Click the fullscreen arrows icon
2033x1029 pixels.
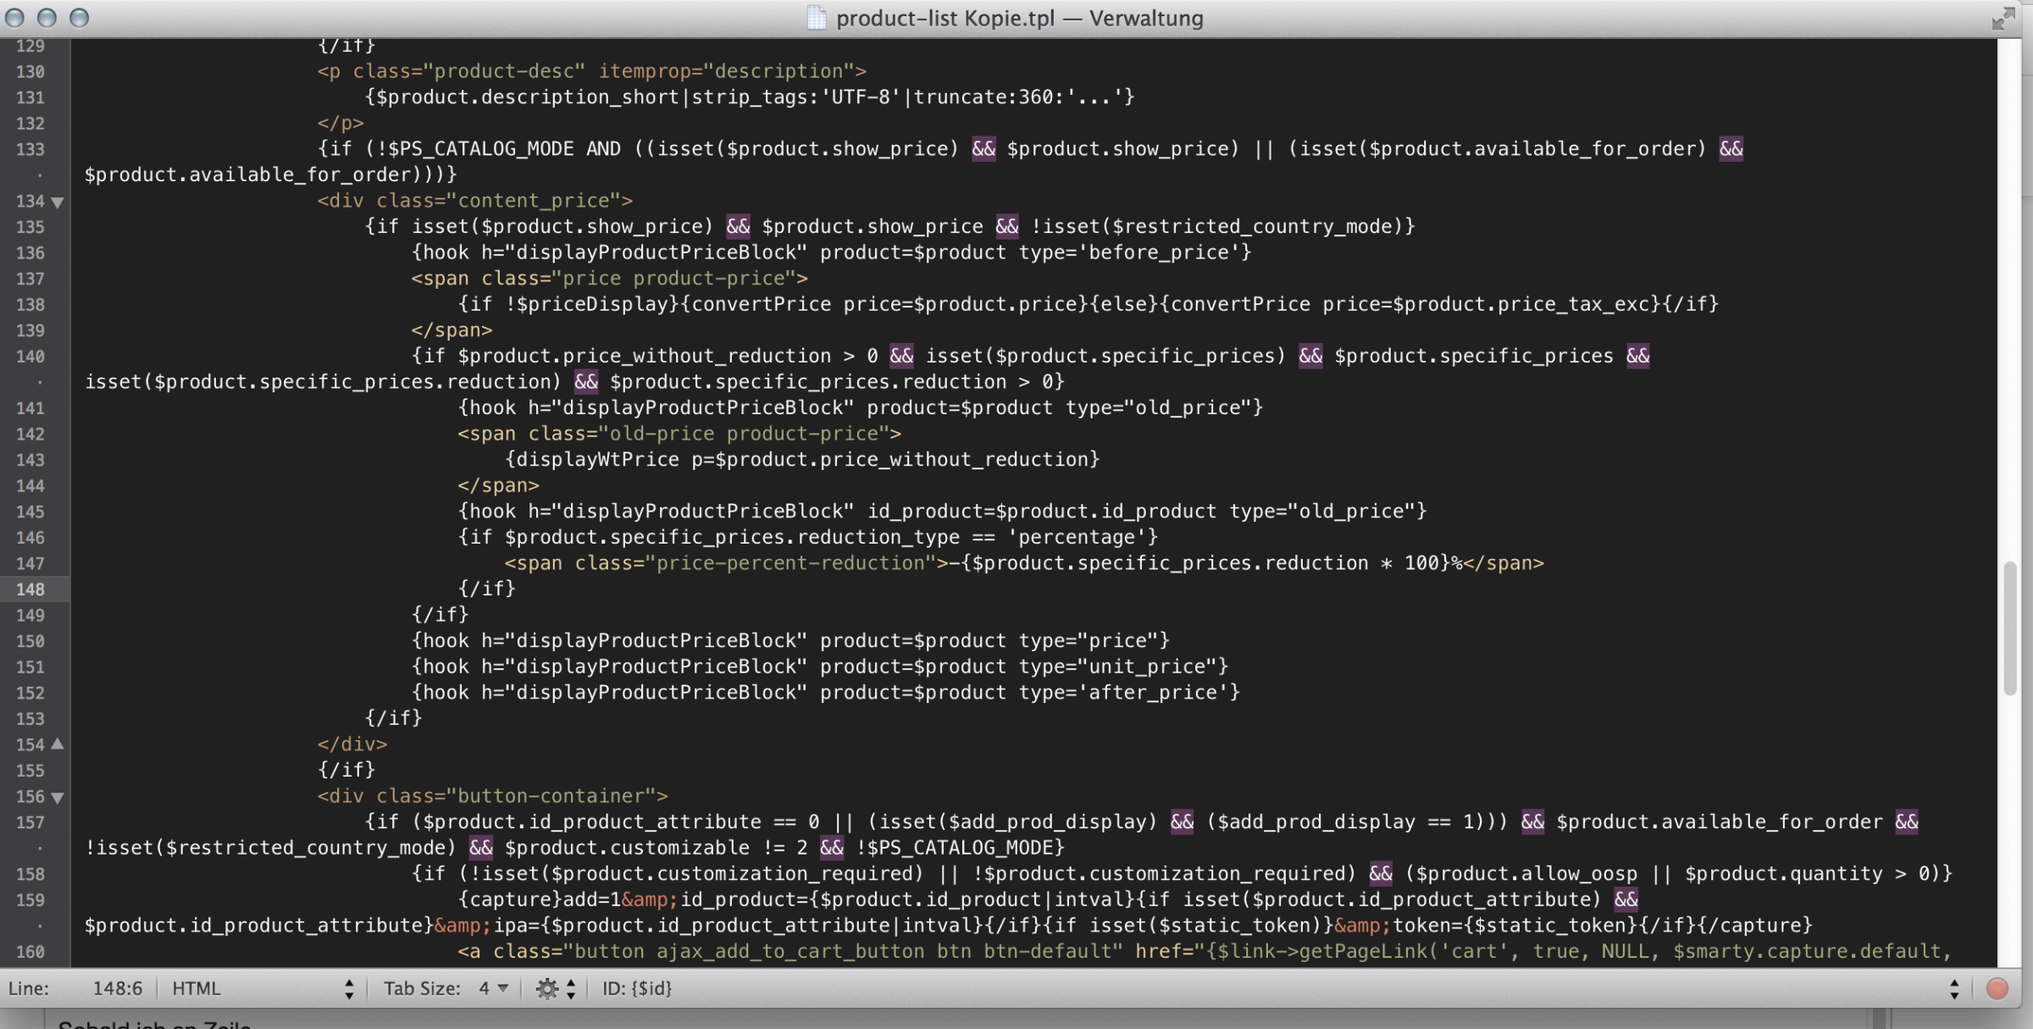(x=2003, y=18)
